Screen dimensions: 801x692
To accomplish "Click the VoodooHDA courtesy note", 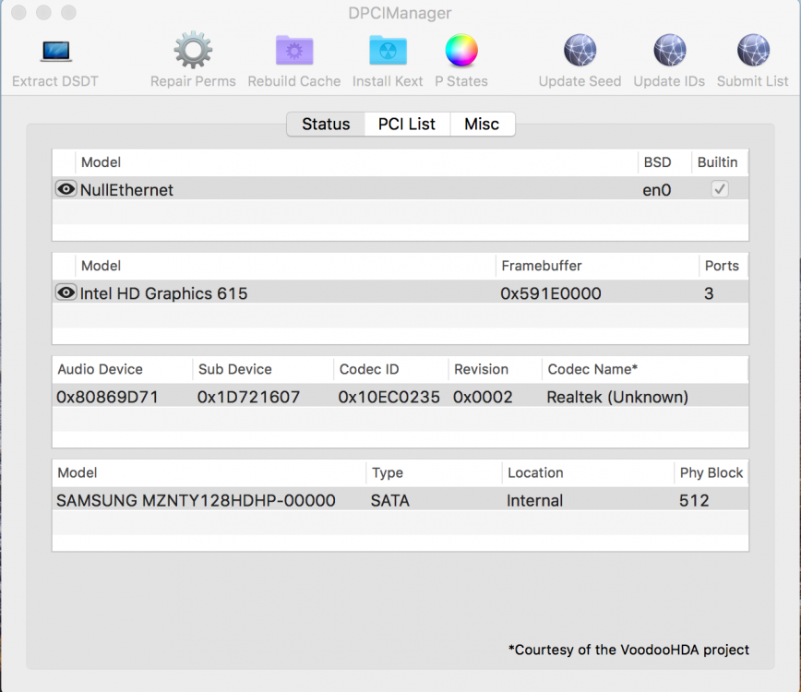I will tap(628, 650).
